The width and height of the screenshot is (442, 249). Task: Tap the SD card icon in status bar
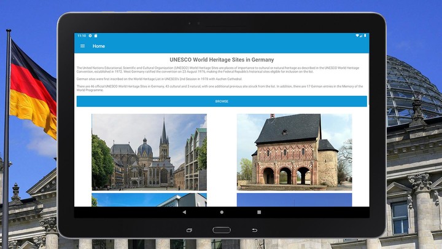tap(97, 36)
